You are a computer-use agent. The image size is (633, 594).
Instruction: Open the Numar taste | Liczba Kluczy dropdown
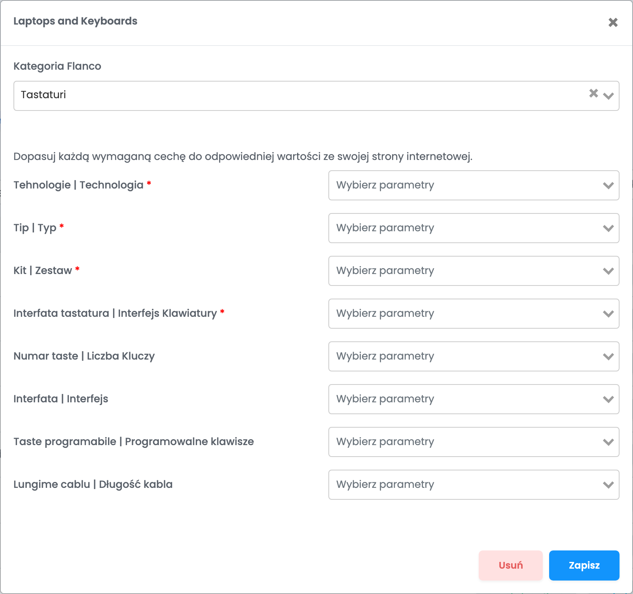pos(474,356)
